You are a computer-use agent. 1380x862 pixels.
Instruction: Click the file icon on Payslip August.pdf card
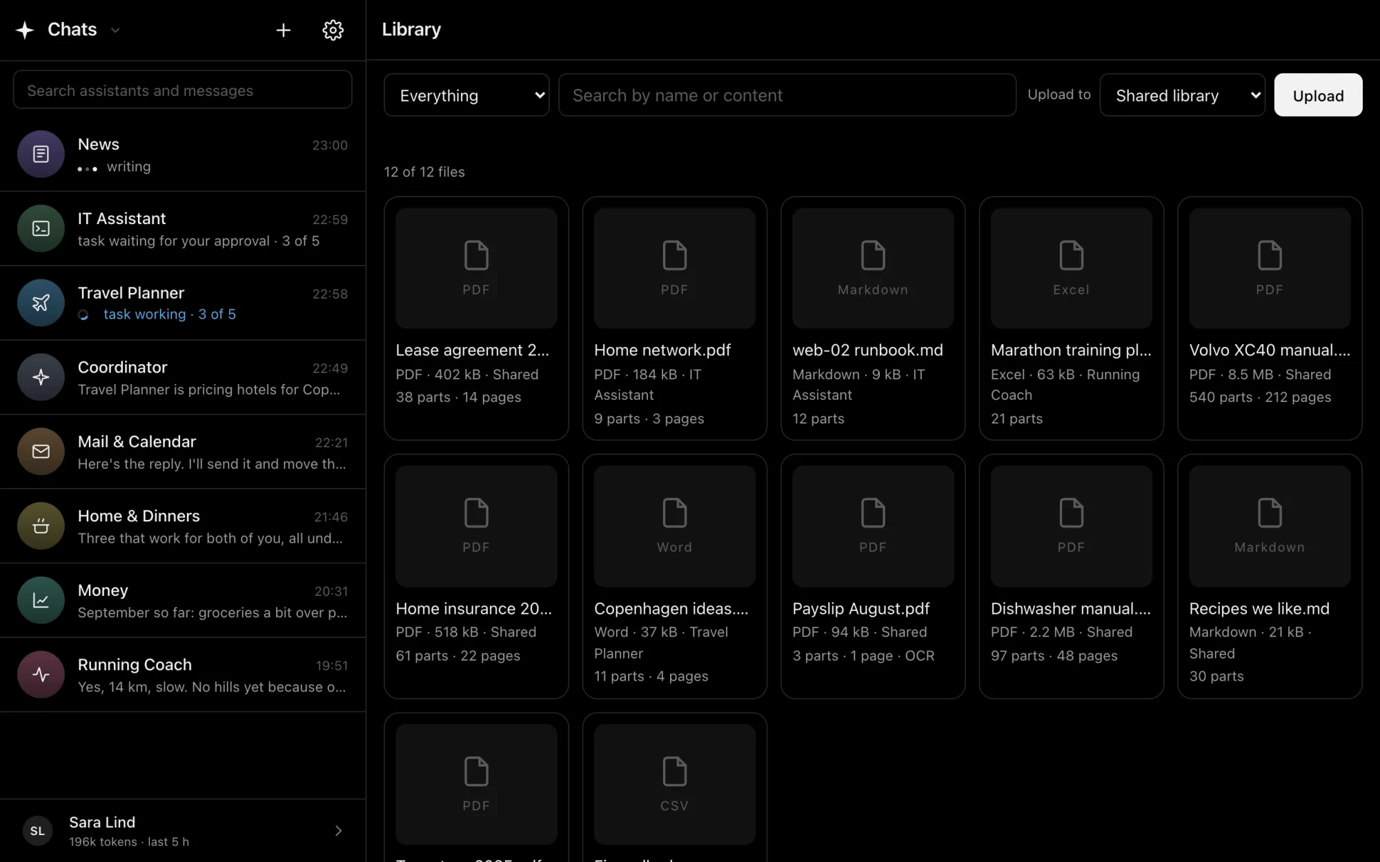pos(873,513)
